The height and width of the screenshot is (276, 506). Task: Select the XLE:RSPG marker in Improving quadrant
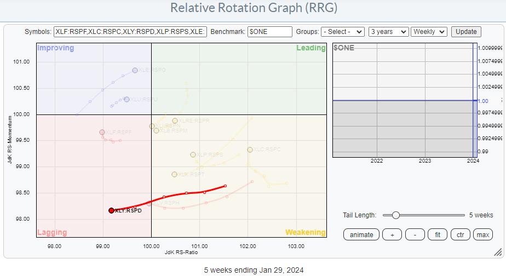point(135,71)
